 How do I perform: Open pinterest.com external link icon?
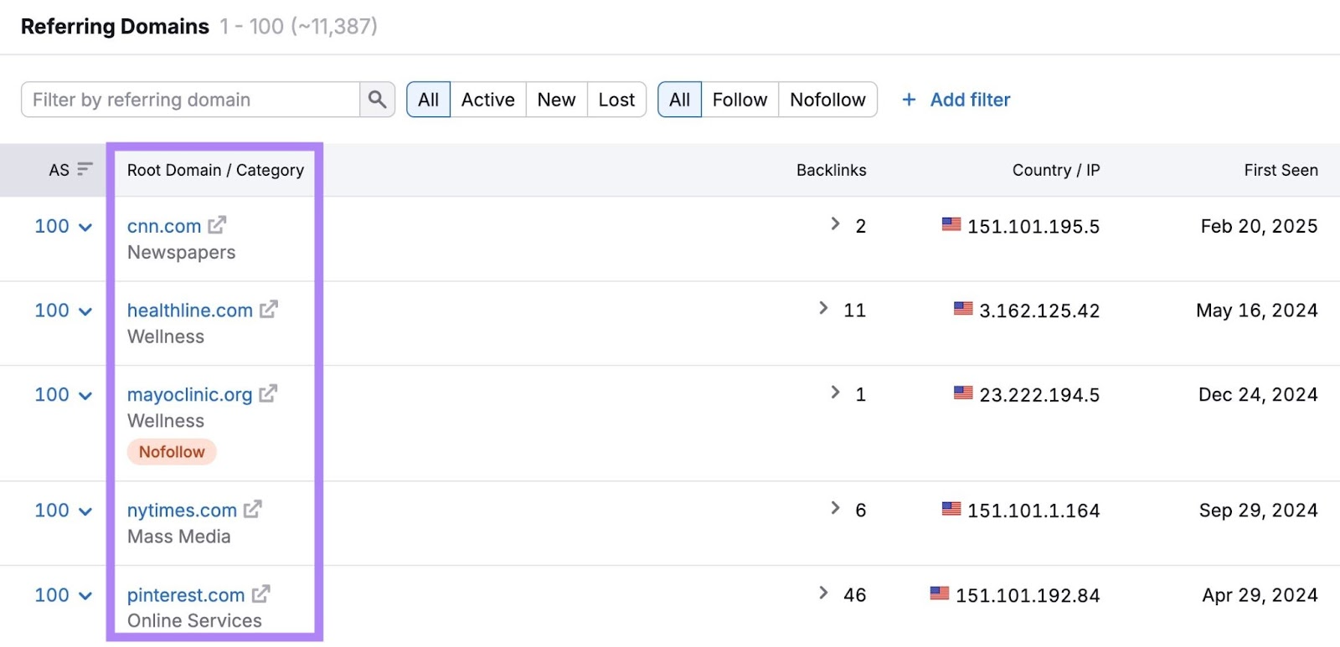coord(260,594)
